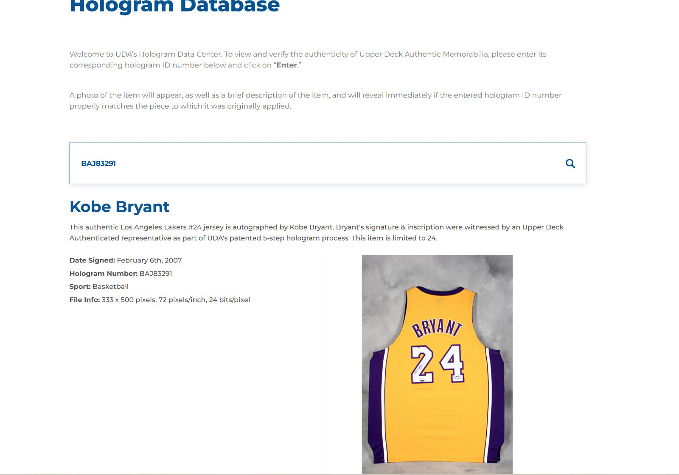The image size is (679, 475).
Task: Click the Date Signed label
Action: pos(92,260)
